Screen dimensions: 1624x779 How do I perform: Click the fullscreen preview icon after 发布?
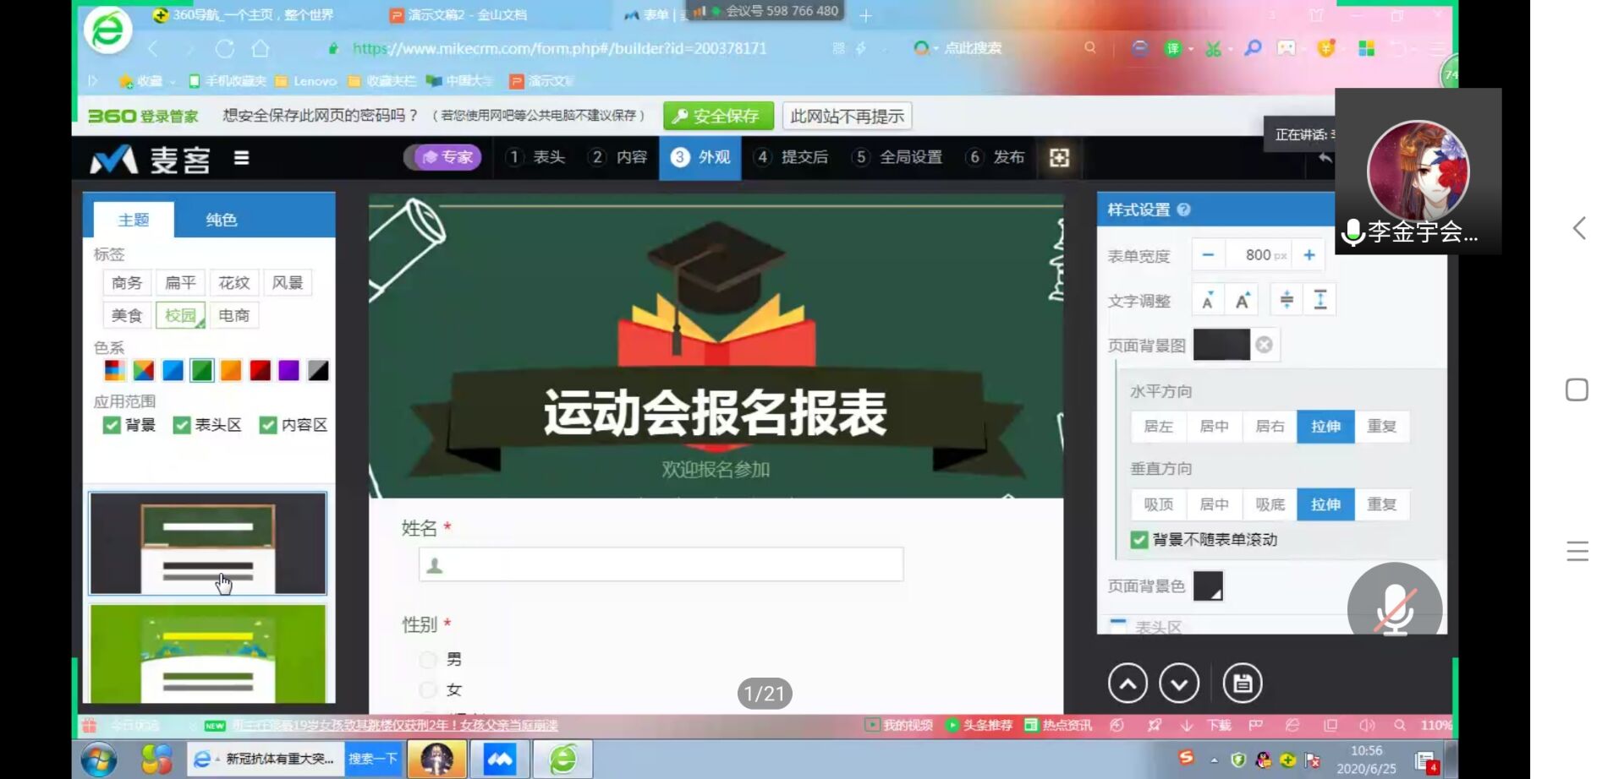1059,158
